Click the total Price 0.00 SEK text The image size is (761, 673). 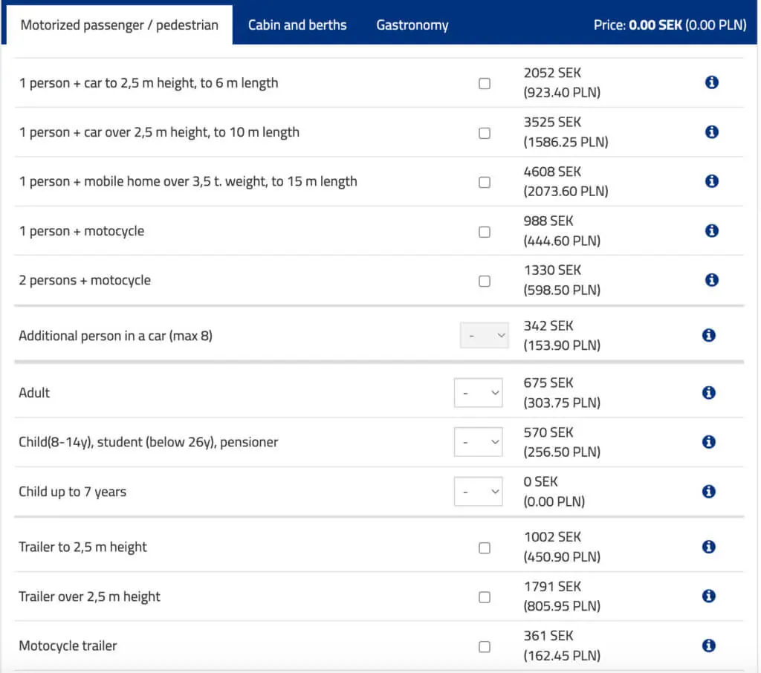(x=670, y=25)
